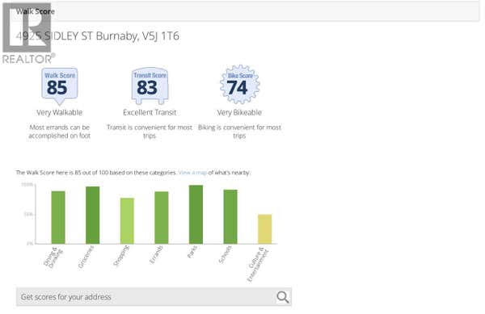Viewport: 485px width, 314px height.
Task: Click the Schools bar in chart
Action: click(230, 217)
